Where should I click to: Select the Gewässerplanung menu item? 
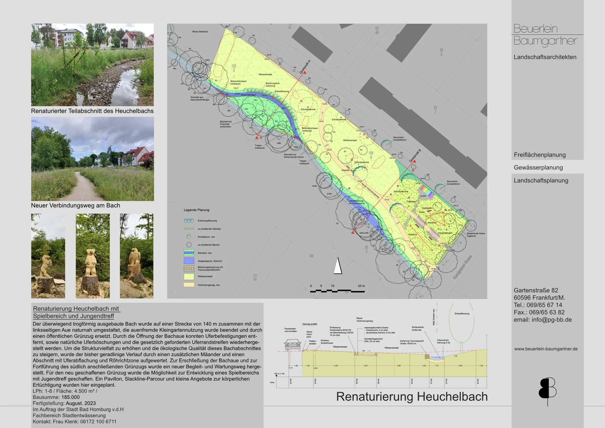pos(538,167)
